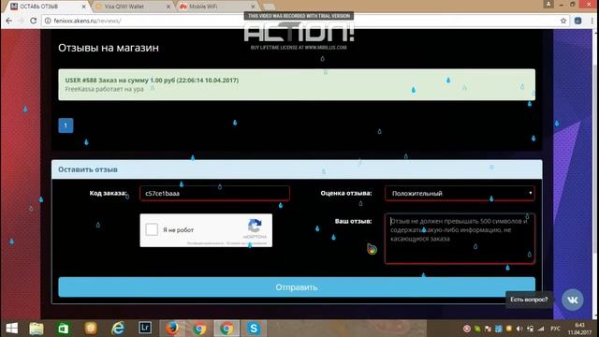Click the volume icon in system tray

pos(519,329)
